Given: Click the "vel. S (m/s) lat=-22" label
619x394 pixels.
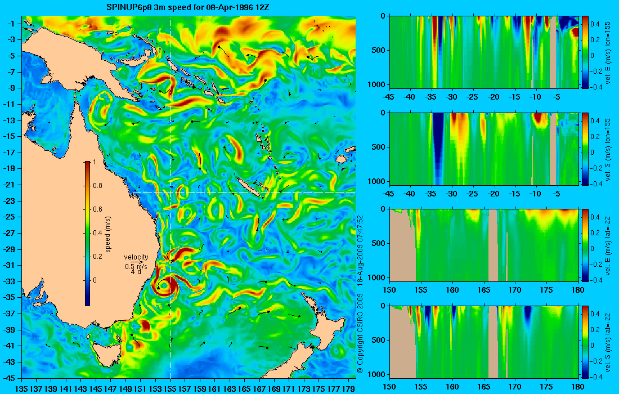Looking at the screenshot, I should pos(608,342).
